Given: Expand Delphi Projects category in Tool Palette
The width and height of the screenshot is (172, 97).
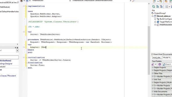Looking at the screenshot, I should 153,67.
